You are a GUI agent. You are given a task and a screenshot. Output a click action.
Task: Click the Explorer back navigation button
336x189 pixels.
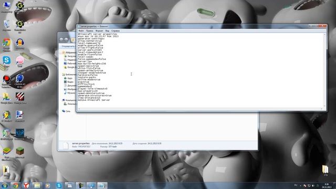[x=61, y=40]
